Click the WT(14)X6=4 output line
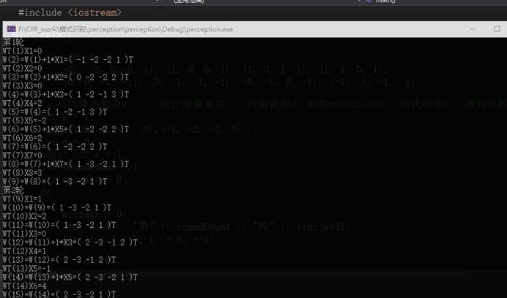The width and height of the screenshot is (507, 298). [25, 286]
